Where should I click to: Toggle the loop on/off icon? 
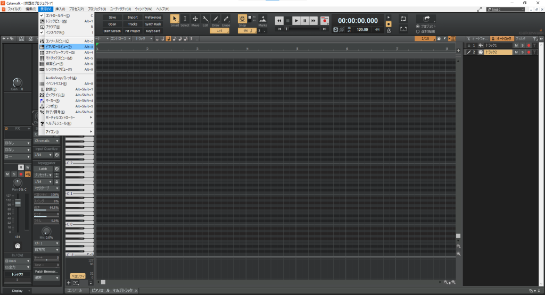pyautogui.click(x=403, y=19)
